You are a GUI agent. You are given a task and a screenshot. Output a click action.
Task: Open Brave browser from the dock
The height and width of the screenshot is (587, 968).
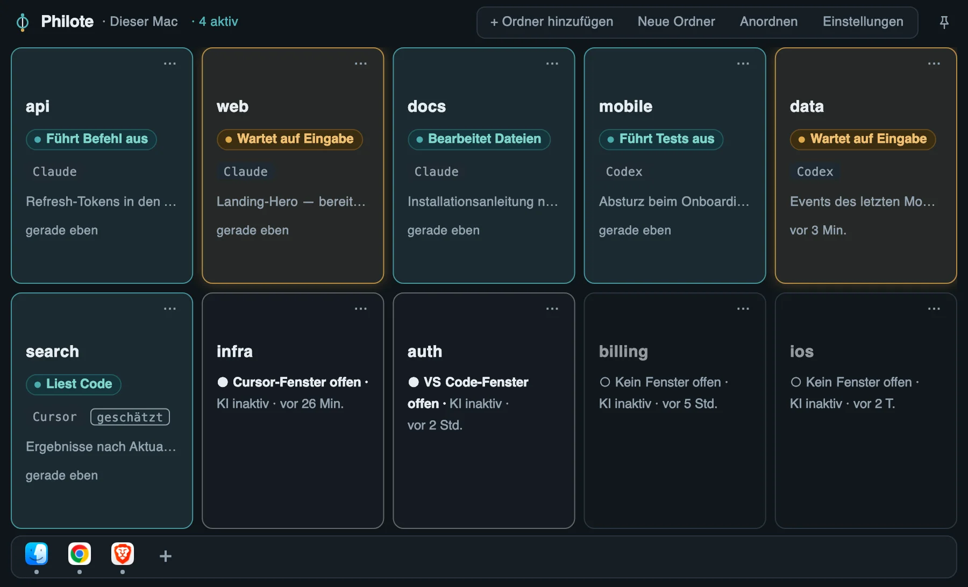[123, 554]
